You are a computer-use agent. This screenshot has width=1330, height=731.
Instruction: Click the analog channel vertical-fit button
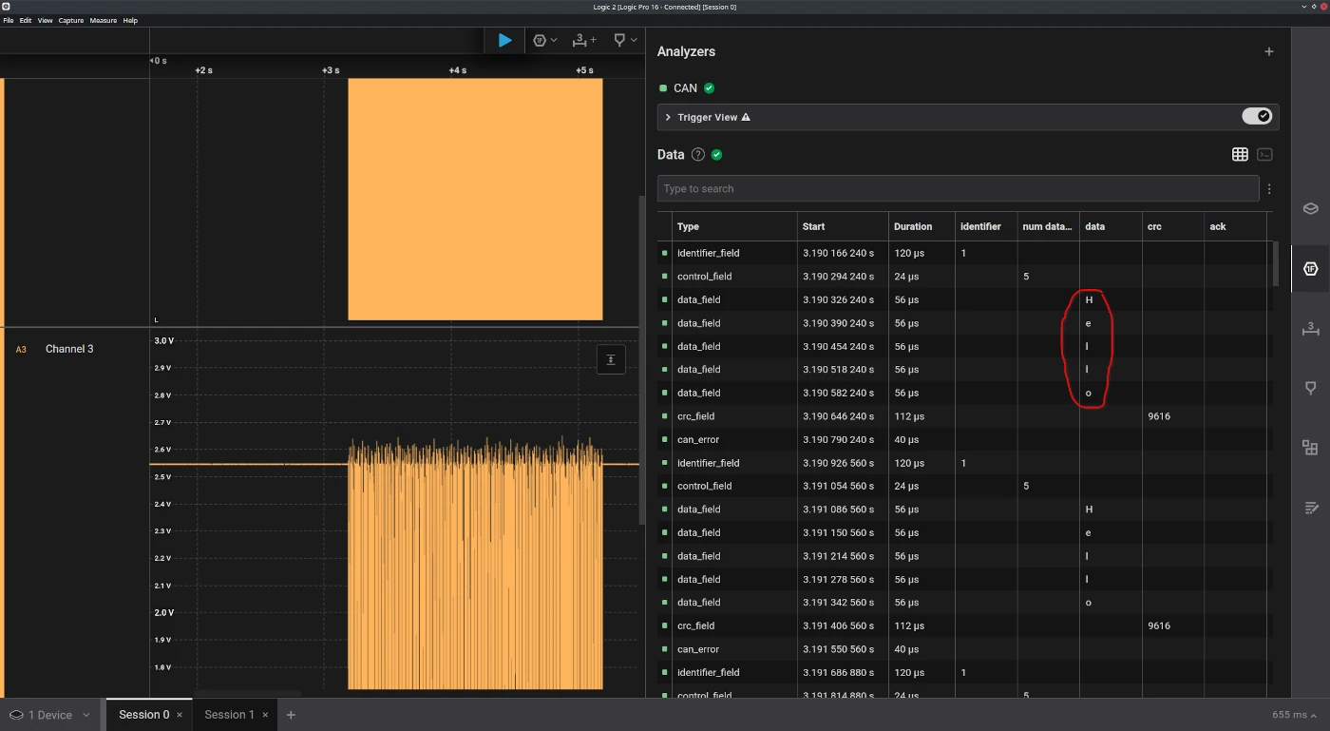click(x=611, y=359)
